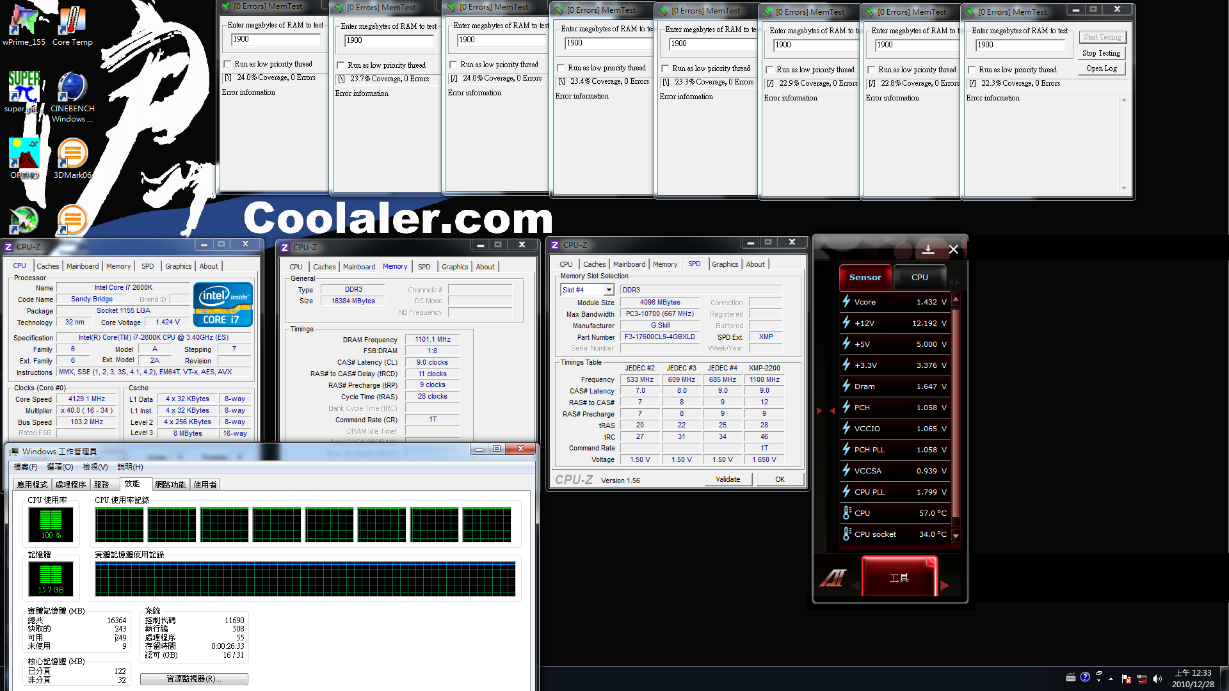Click OK in CPU-Z SPD window
Image resolution: width=1229 pixels, height=691 pixels.
(x=780, y=479)
